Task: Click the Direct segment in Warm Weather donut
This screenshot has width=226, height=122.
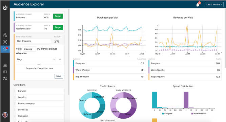Action: (128, 114)
